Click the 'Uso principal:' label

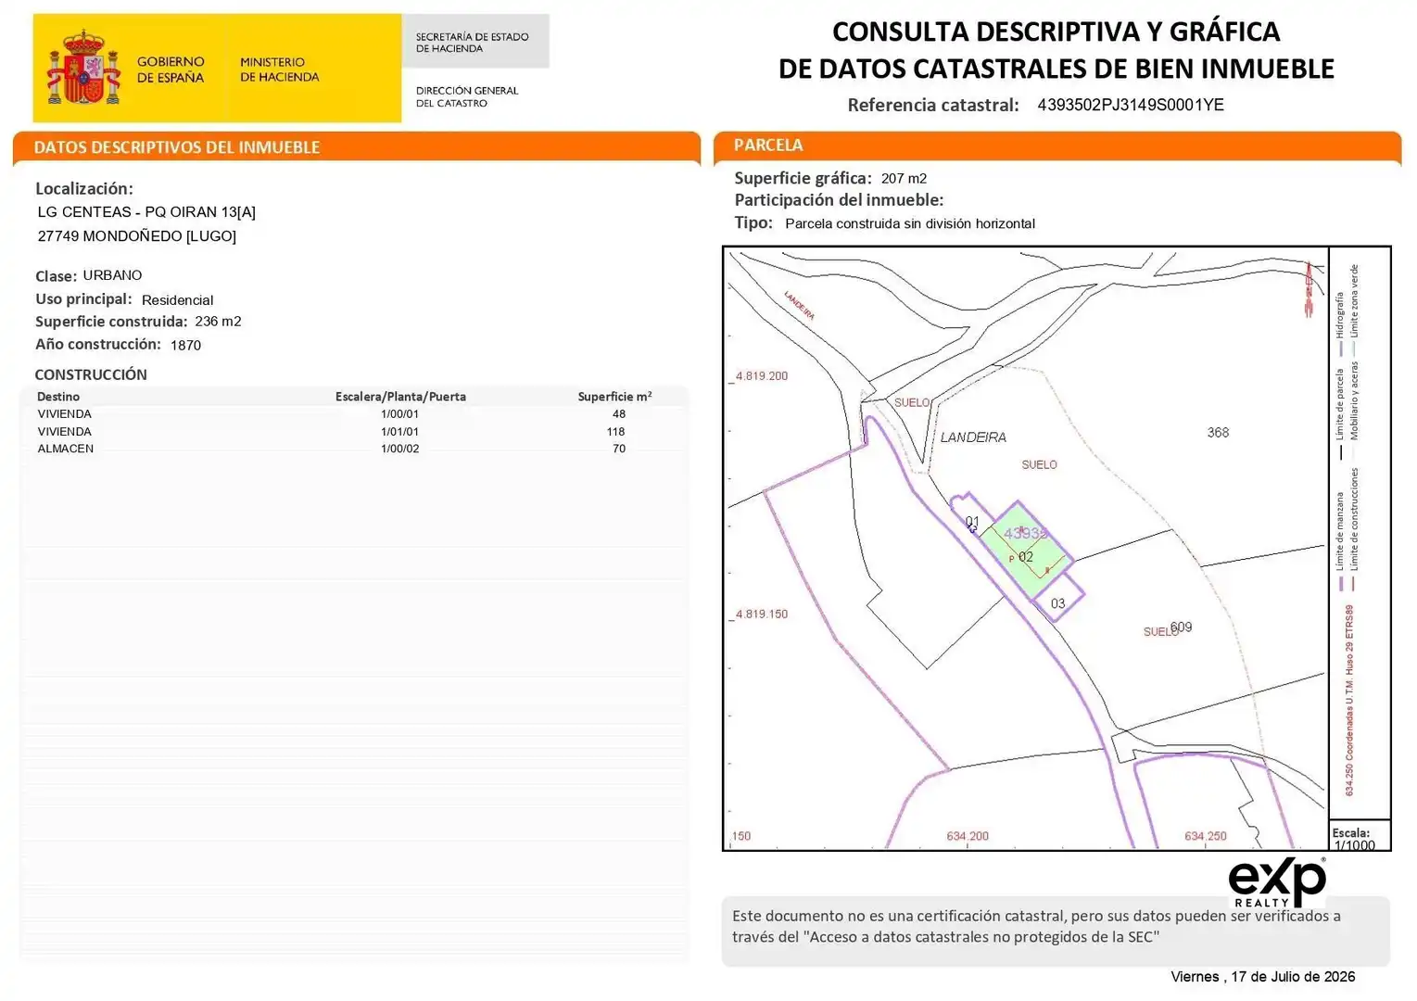(x=83, y=299)
